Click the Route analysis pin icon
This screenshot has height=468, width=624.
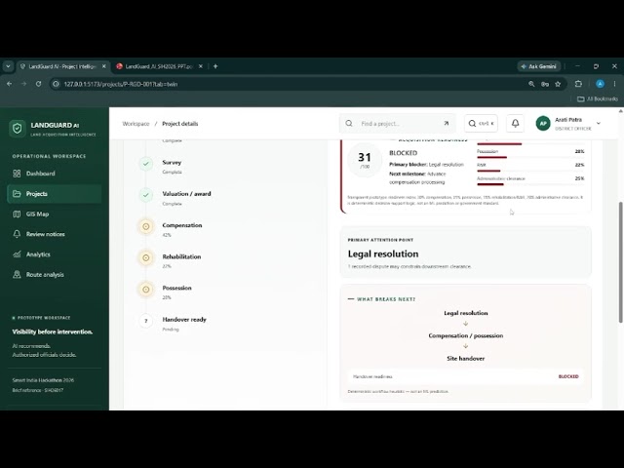coord(17,275)
